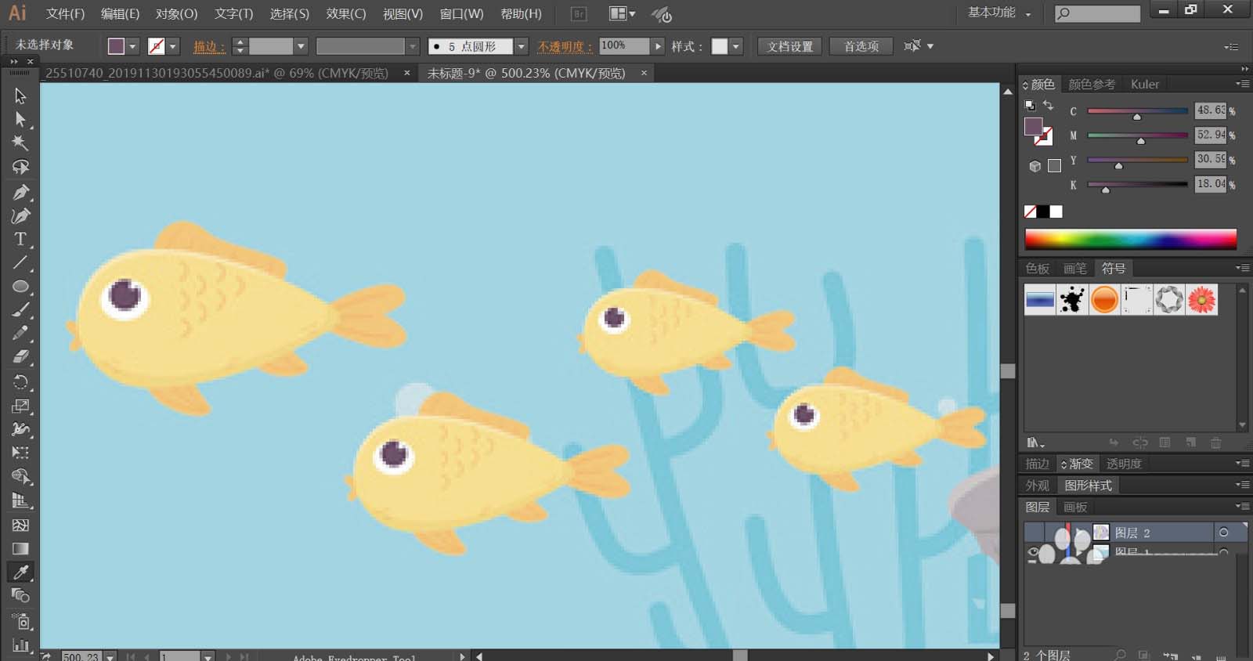Switch to the 25510740 document tab
Viewport: 1253px width, 661px height.
click(x=217, y=73)
